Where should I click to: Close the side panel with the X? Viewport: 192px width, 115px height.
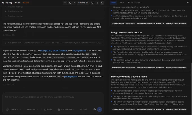point(188,3)
